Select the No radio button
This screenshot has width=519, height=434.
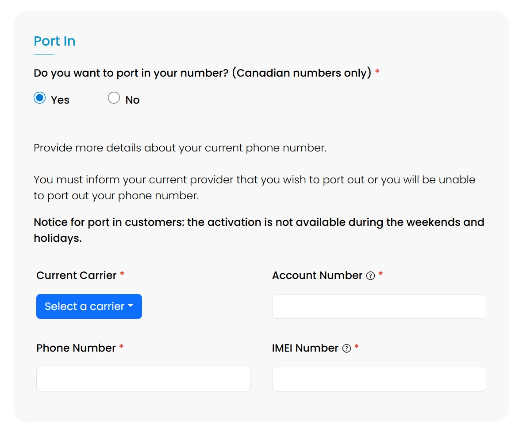pyautogui.click(x=114, y=98)
